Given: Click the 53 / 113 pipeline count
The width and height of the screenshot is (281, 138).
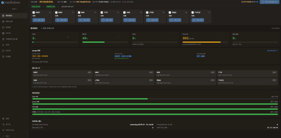Looking at the screenshot, I should [x=275, y=97].
